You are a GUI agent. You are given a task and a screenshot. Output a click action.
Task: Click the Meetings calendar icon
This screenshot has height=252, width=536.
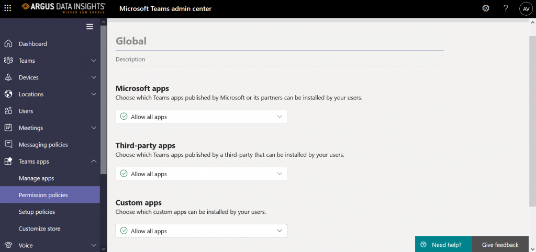coord(8,128)
